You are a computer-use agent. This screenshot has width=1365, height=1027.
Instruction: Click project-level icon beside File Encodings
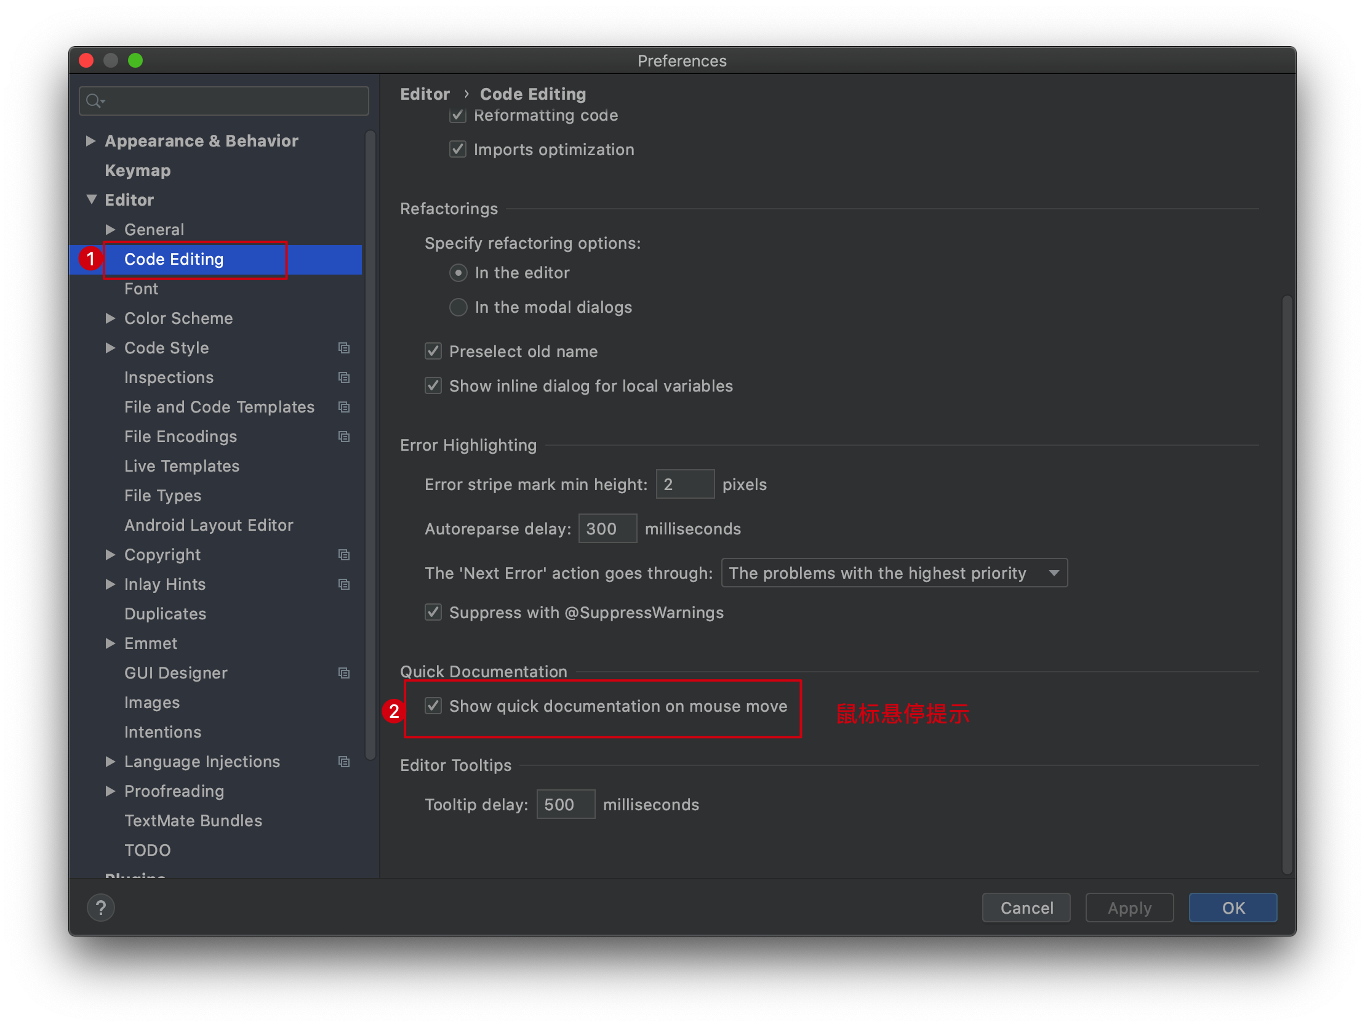point(344,437)
